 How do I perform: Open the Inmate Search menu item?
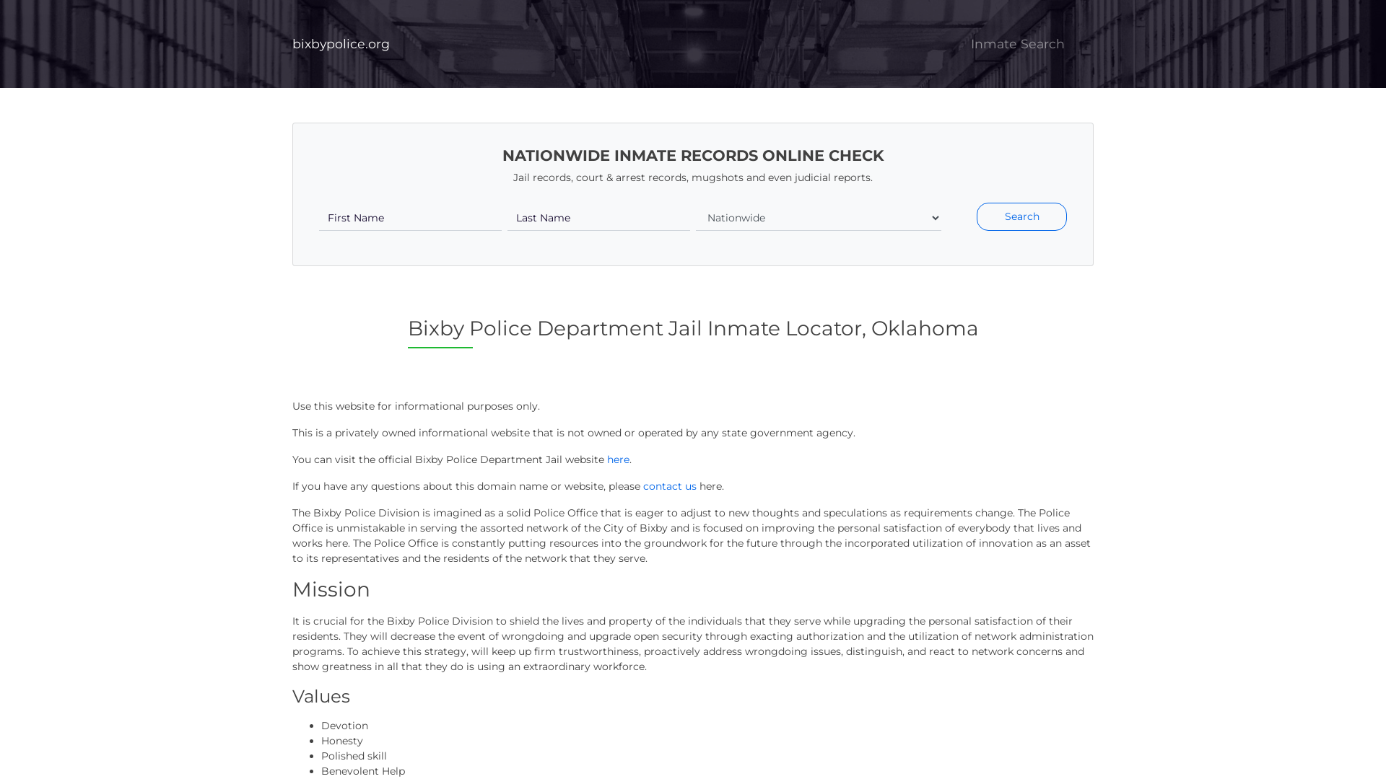coord(1017,44)
